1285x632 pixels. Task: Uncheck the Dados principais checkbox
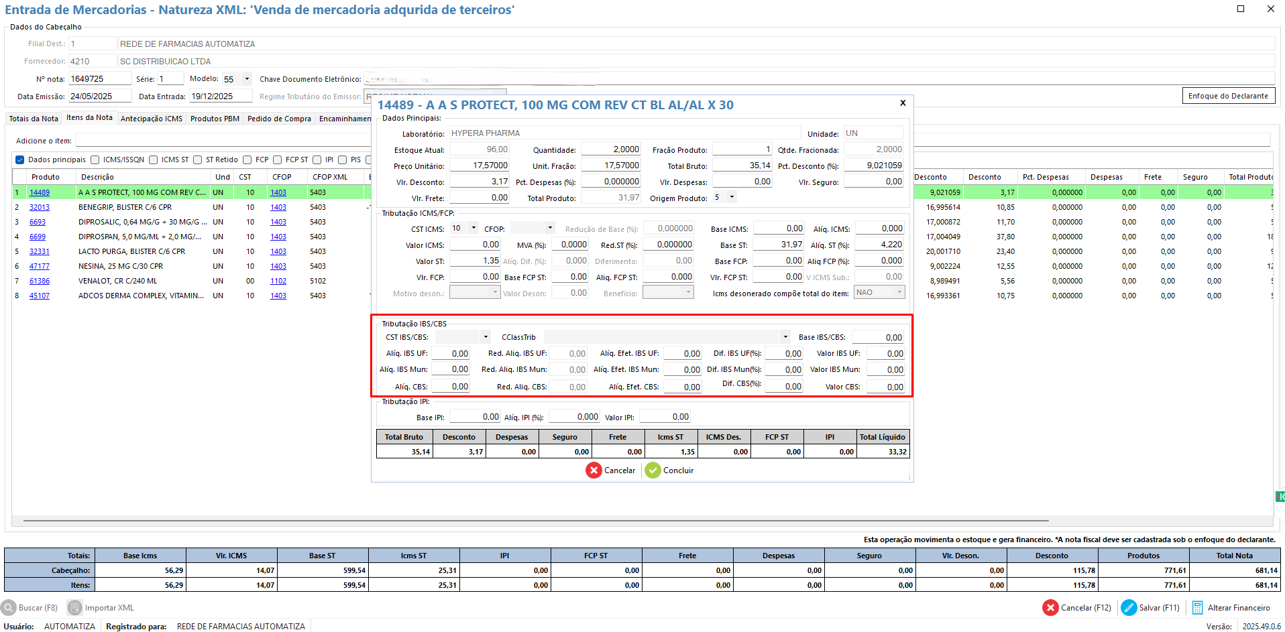[x=20, y=160]
